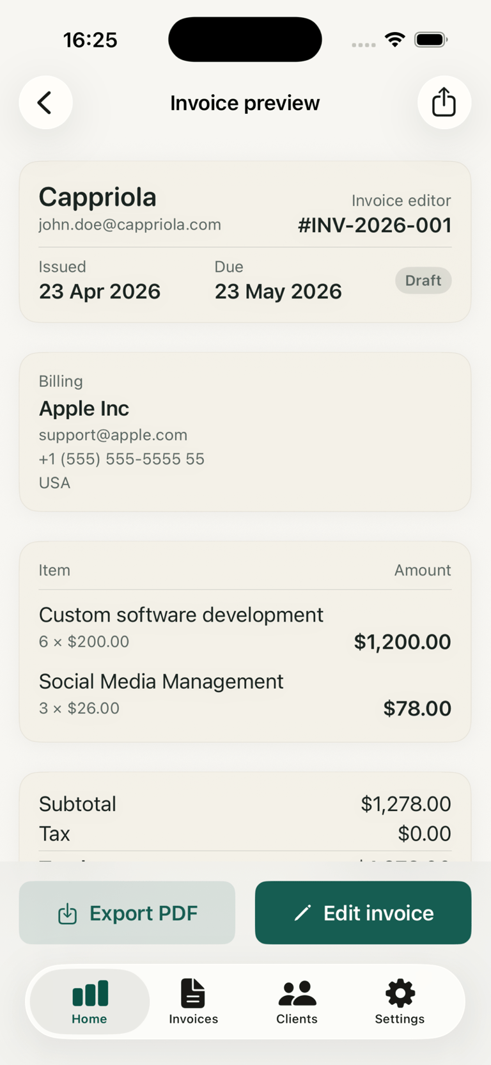Tap the issued date 23 Apr 2026
This screenshot has height=1065, width=491.
(x=100, y=292)
